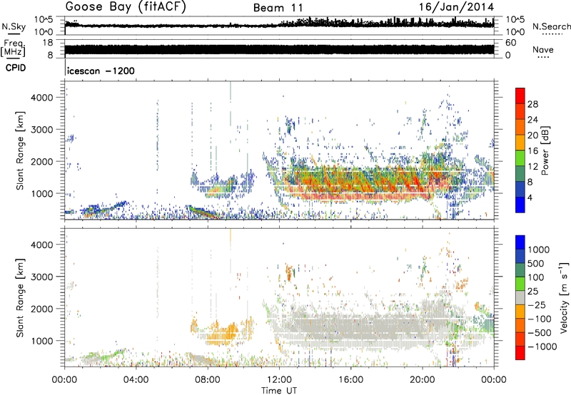Image resolution: width=571 pixels, height=395 pixels.
Task: Click the sky noise trace in top strip
Action: [x=279, y=24]
